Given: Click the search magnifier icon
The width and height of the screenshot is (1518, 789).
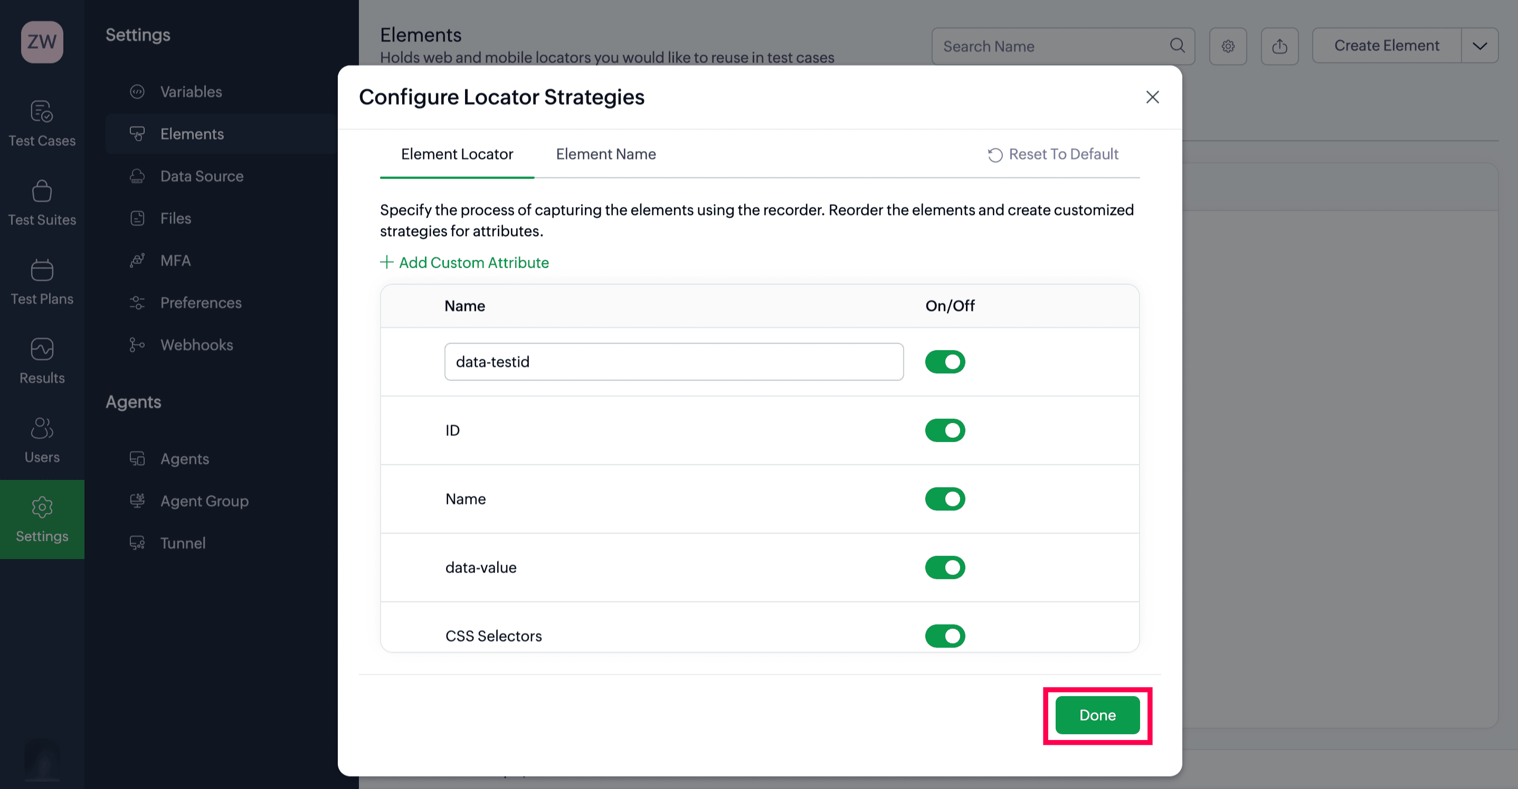Looking at the screenshot, I should click(x=1177, y=46).
